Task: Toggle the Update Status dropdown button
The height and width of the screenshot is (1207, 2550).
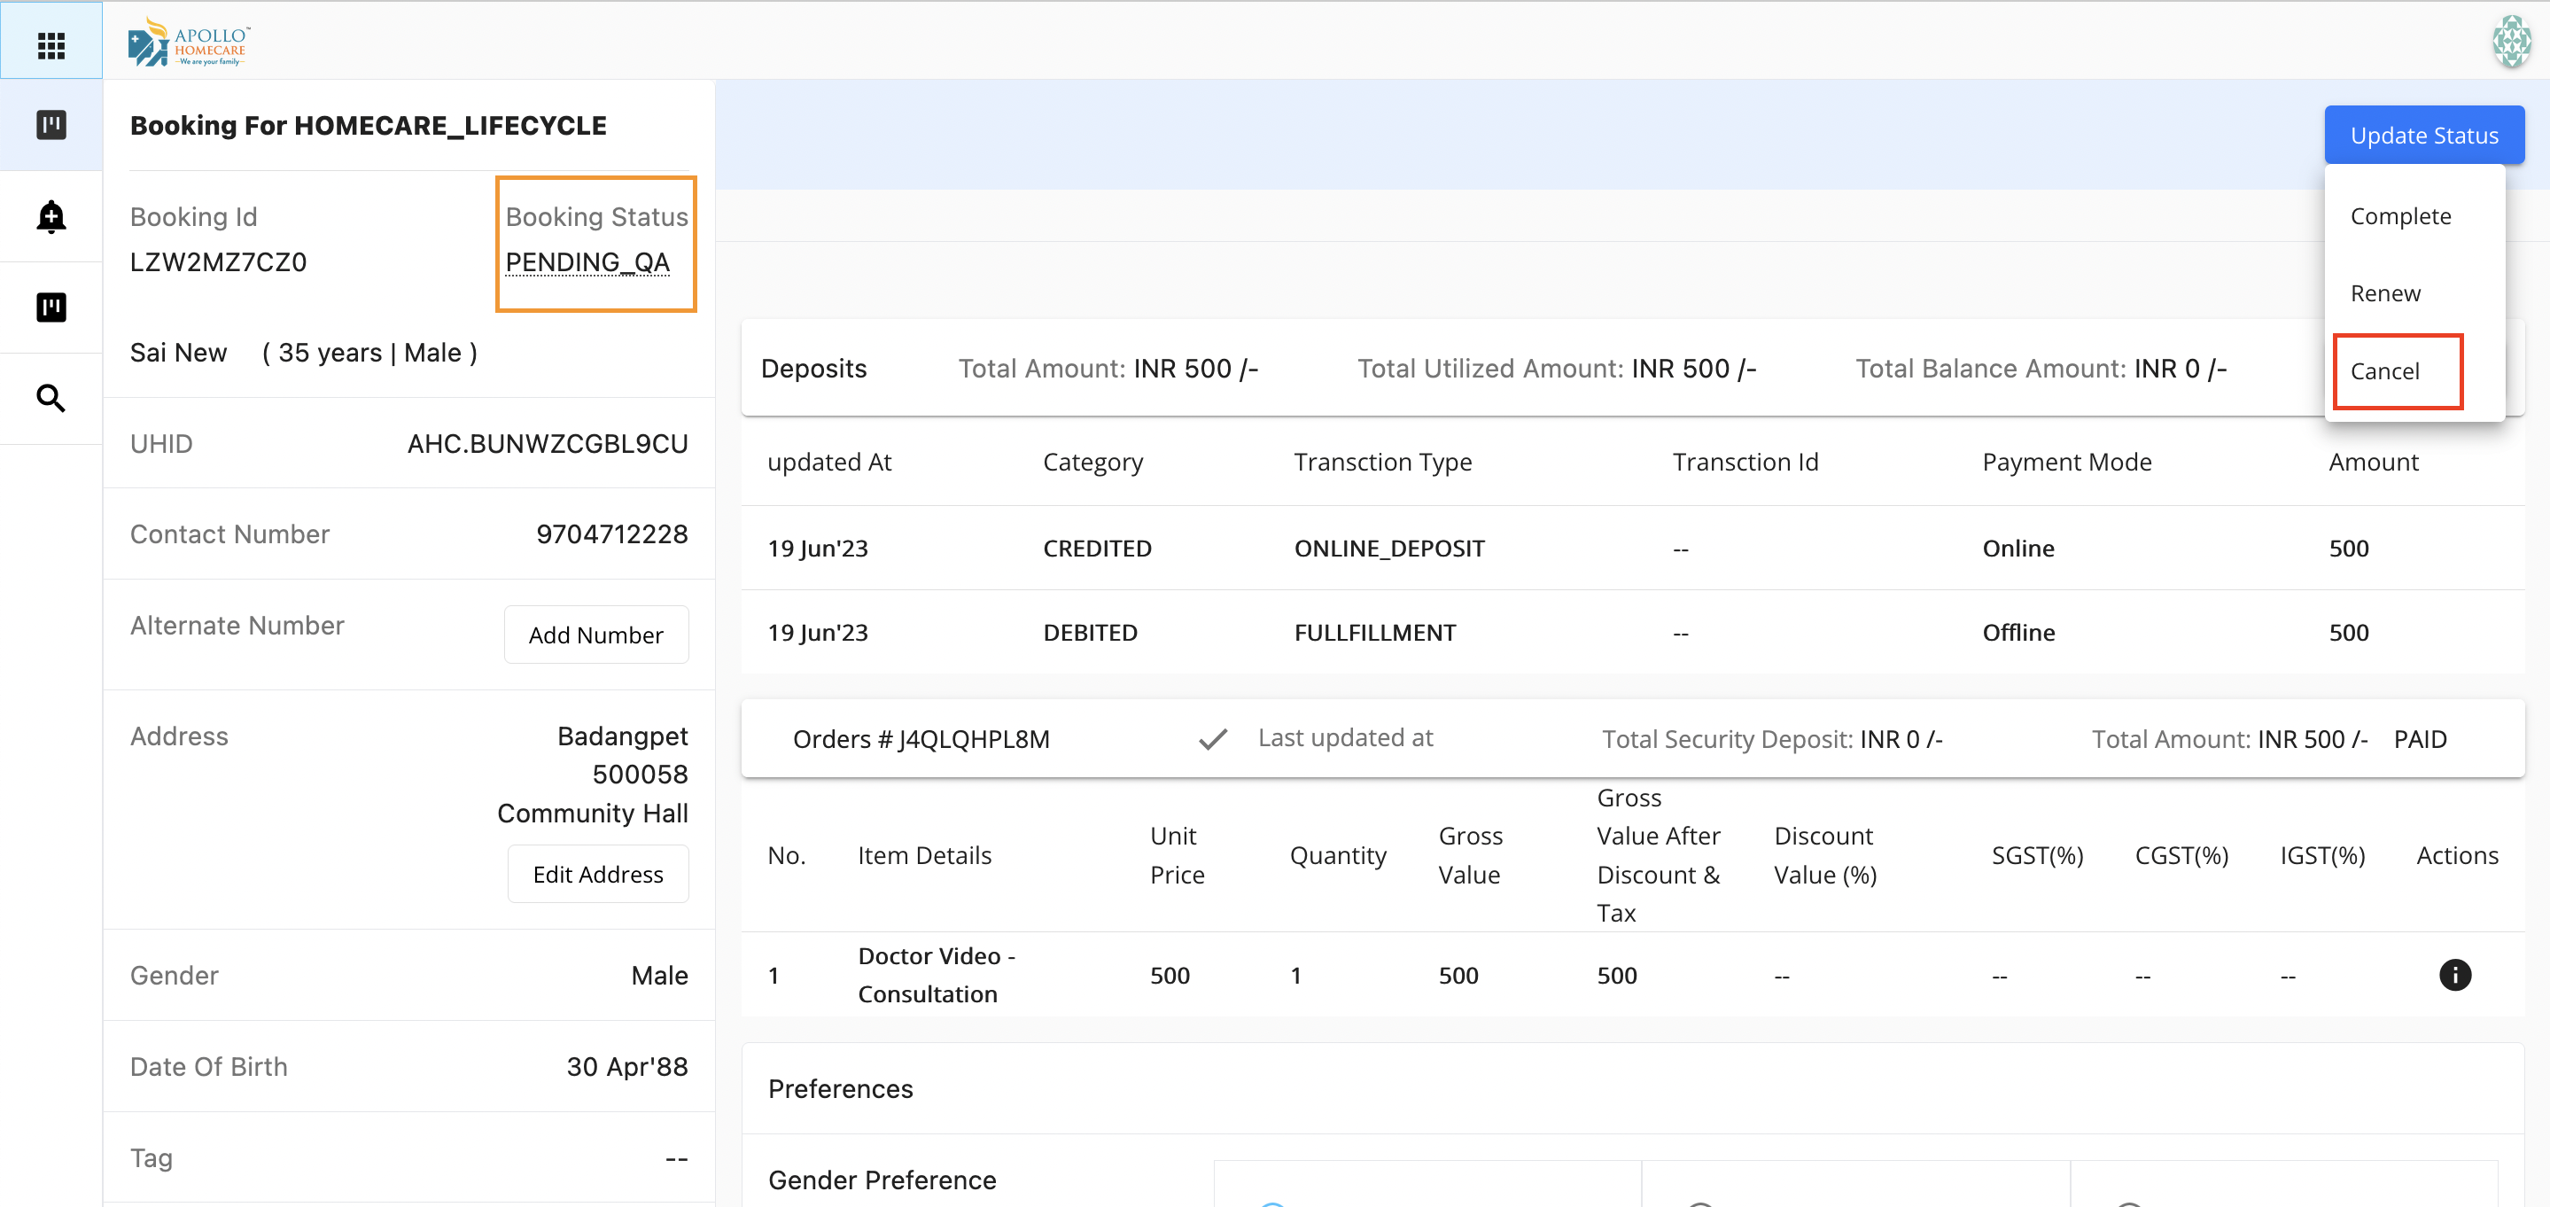Action: tap(2423, 136)
